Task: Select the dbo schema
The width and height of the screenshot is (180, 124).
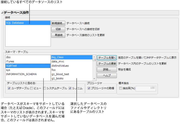Action: (28, 57)
